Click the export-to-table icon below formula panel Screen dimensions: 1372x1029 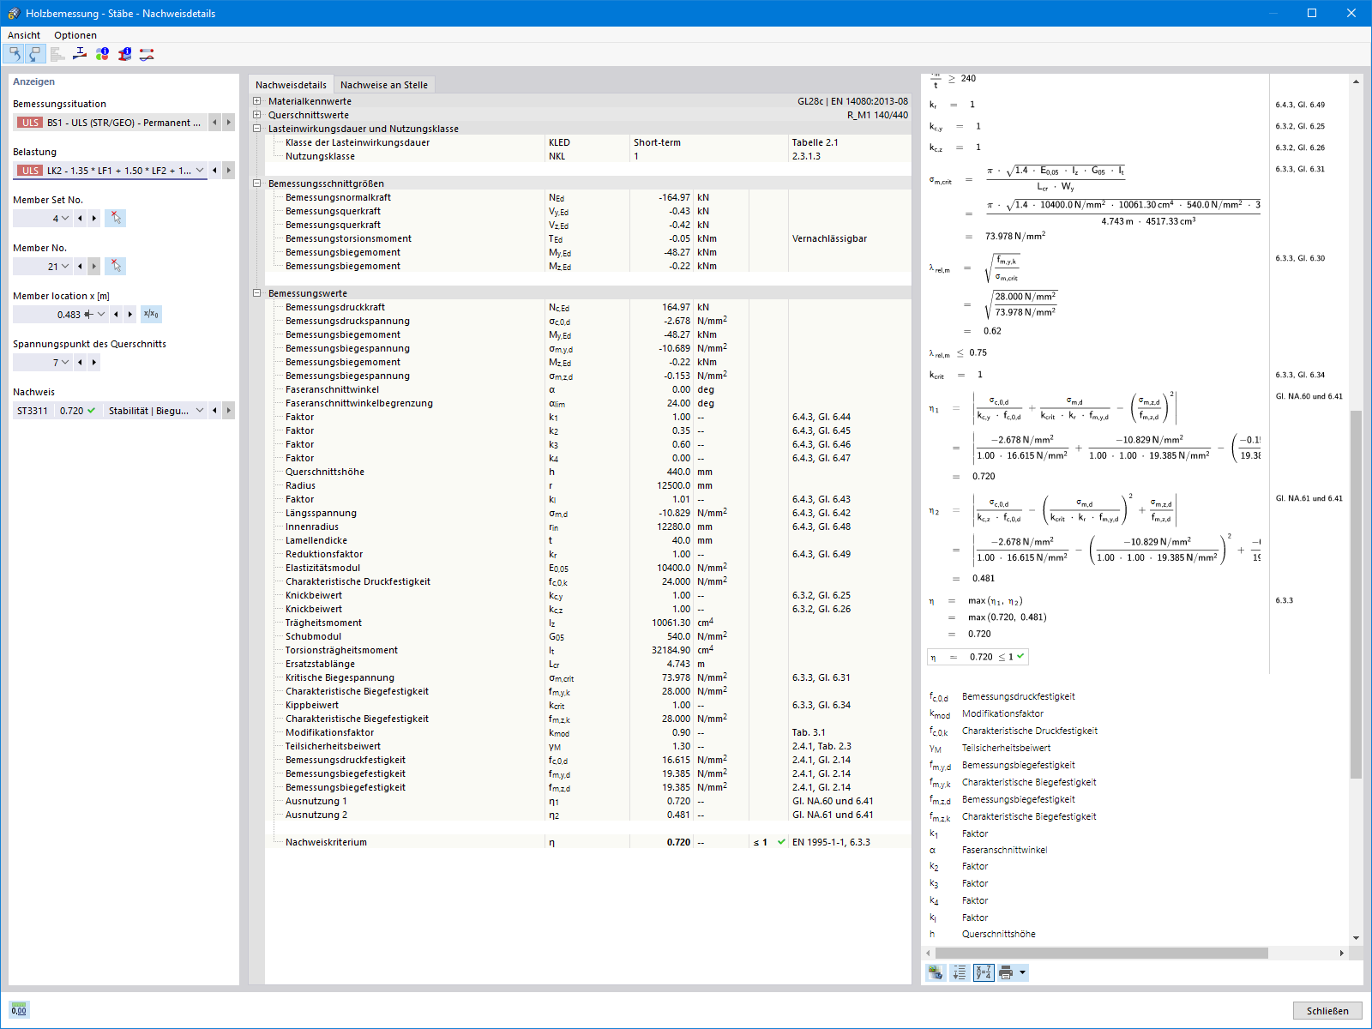(x=936, y=972)
